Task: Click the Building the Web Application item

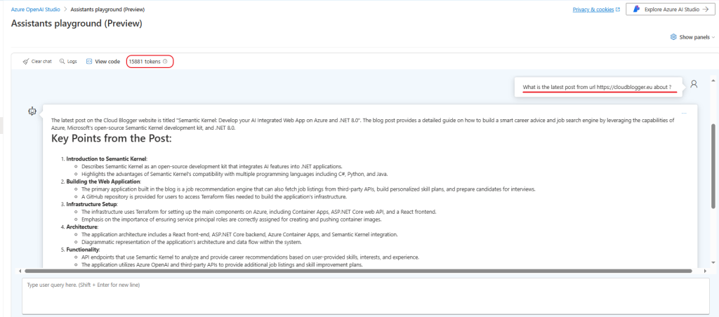Action: tap(103, 182)
